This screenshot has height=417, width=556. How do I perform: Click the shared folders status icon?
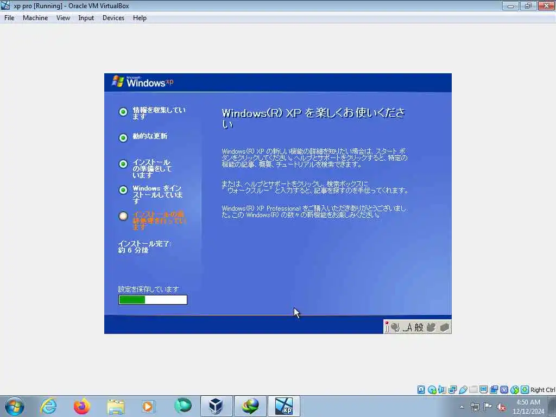point(473,390)
